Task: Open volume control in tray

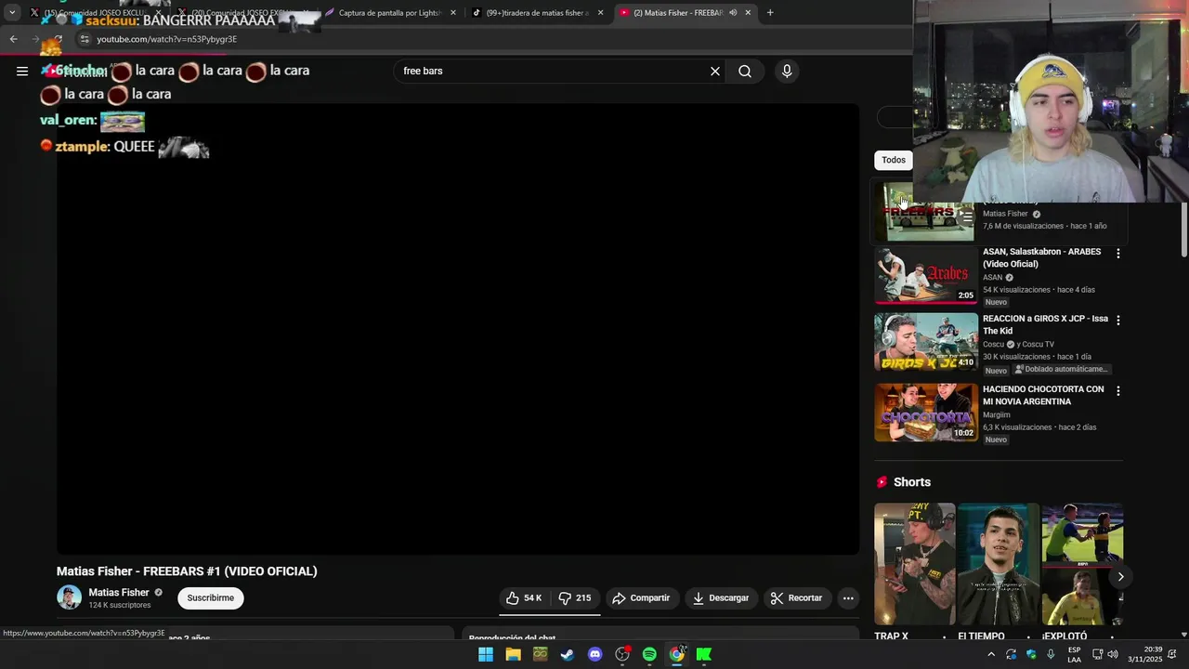Action: click(x=1113, y=655)
